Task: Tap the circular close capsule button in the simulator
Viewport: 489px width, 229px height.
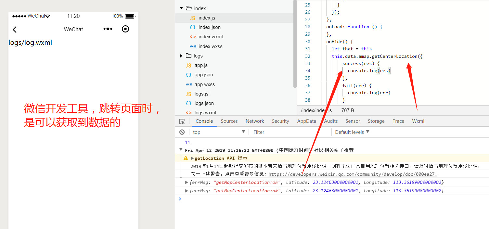Action: coord(125,29)
